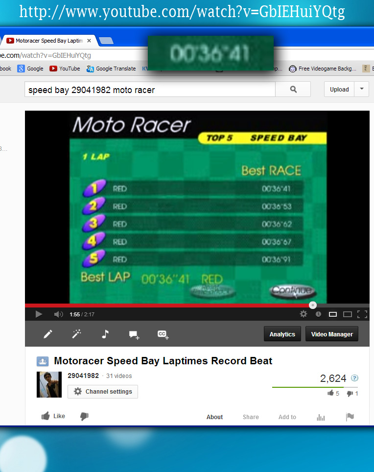Open video info editor pencil icon
The width and height of the screenshot is (374, 472).
click(48, 334)
